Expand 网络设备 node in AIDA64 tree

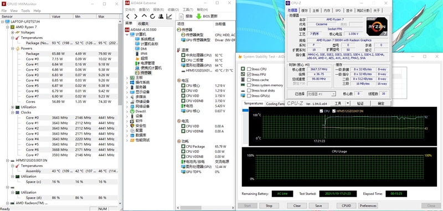pos(127,106)
